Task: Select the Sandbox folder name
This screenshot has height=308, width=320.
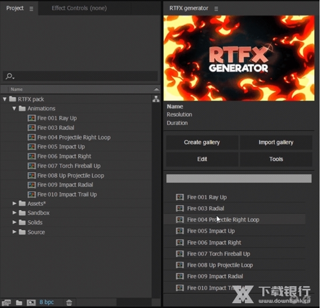Action: click(38, 213)
